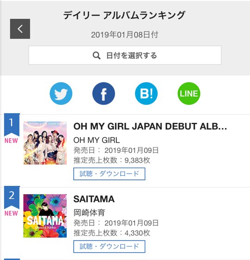Screen dimensions: 250x260
Task: Open the SAITAMA album title link
Action: coord(94,199)
